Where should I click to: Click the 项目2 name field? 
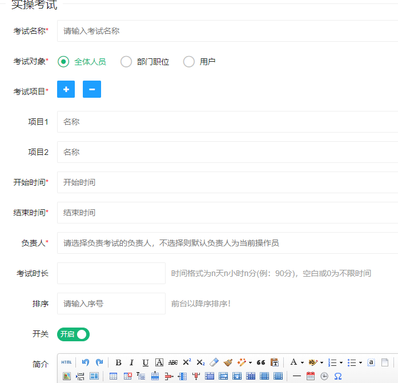click(x=227, y=152)
